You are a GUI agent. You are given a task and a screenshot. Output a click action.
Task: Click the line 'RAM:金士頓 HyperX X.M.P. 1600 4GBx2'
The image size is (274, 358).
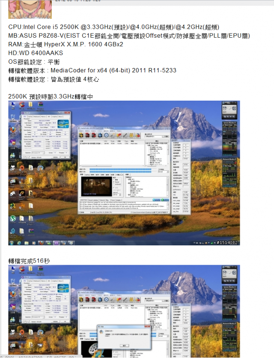pos(66,44)
